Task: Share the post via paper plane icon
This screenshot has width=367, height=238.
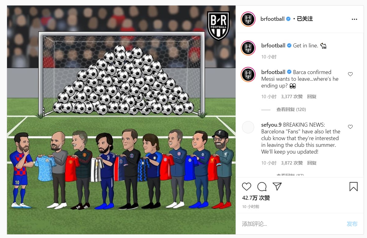Action: click(x=277, y=186)
